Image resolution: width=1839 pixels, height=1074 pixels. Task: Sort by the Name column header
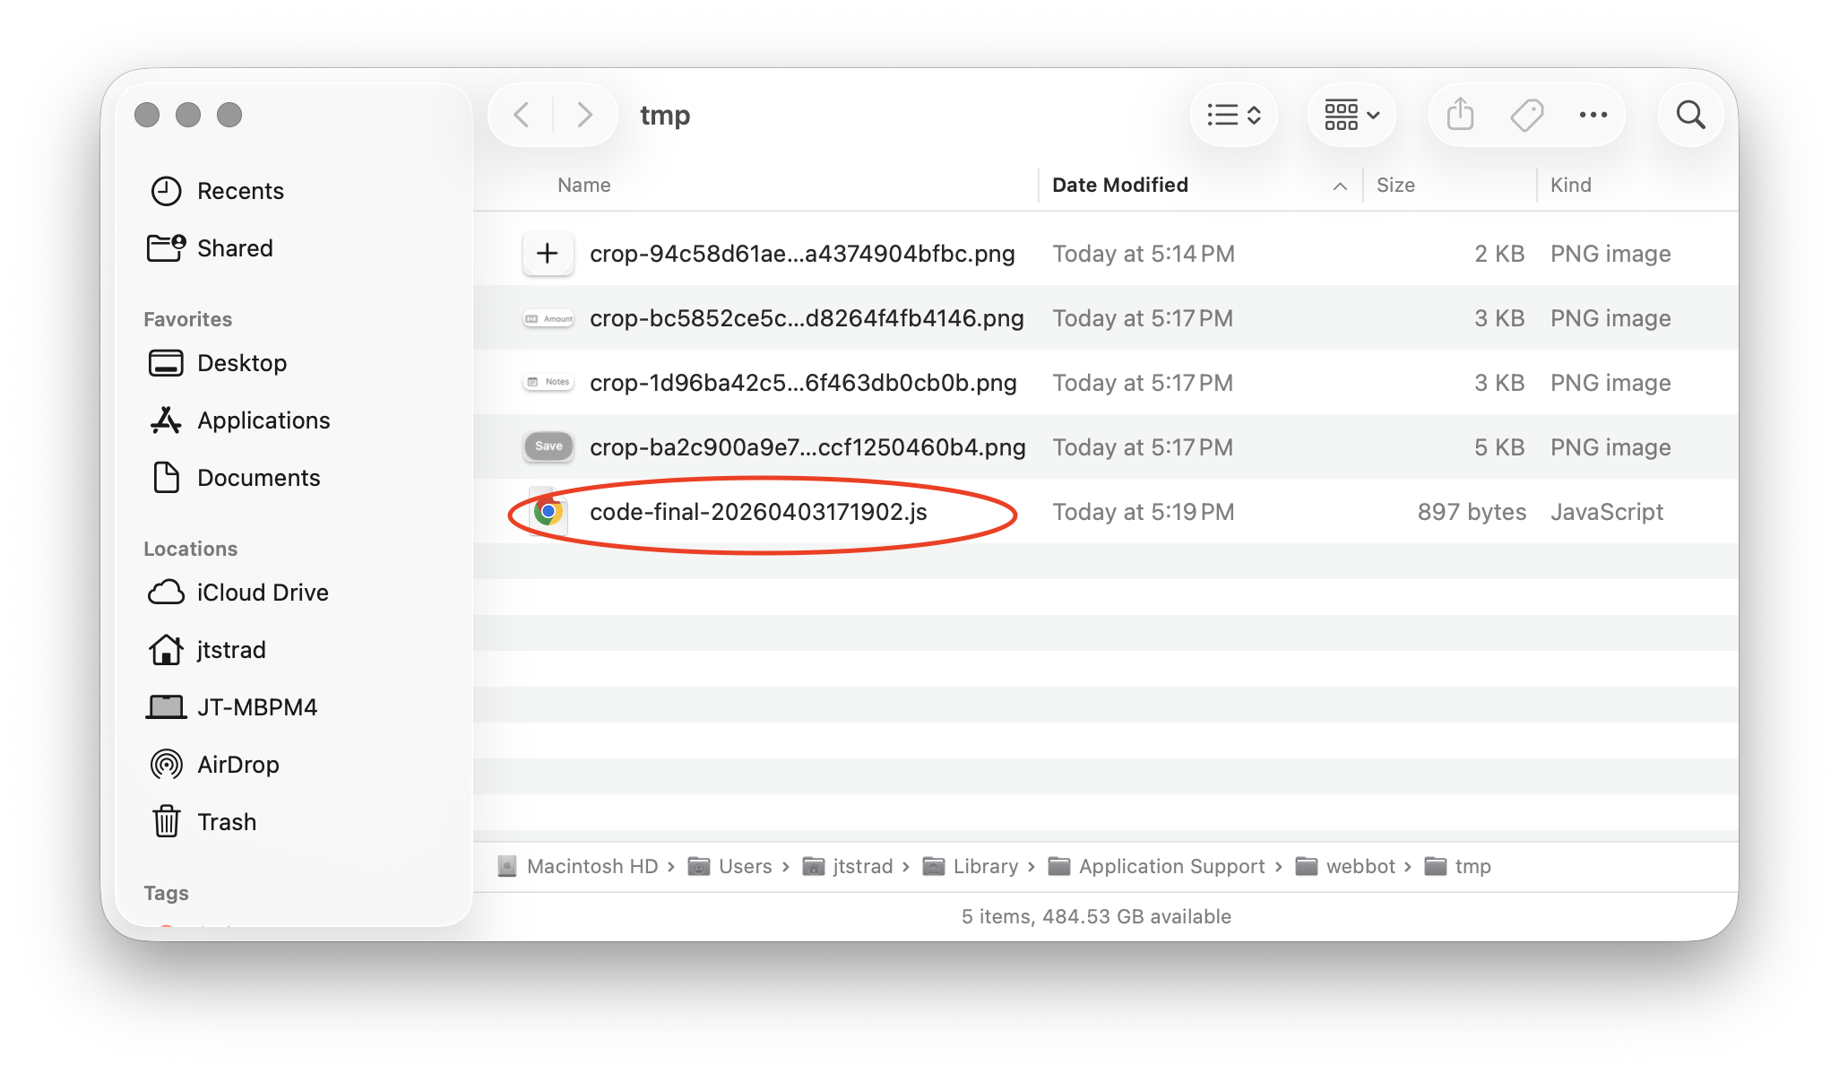(x=584, y=186)
